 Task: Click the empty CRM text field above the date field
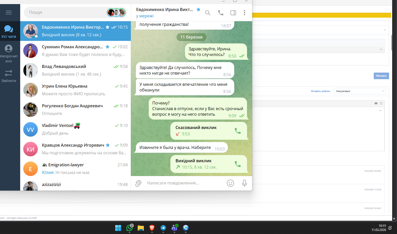click(318, 42)
